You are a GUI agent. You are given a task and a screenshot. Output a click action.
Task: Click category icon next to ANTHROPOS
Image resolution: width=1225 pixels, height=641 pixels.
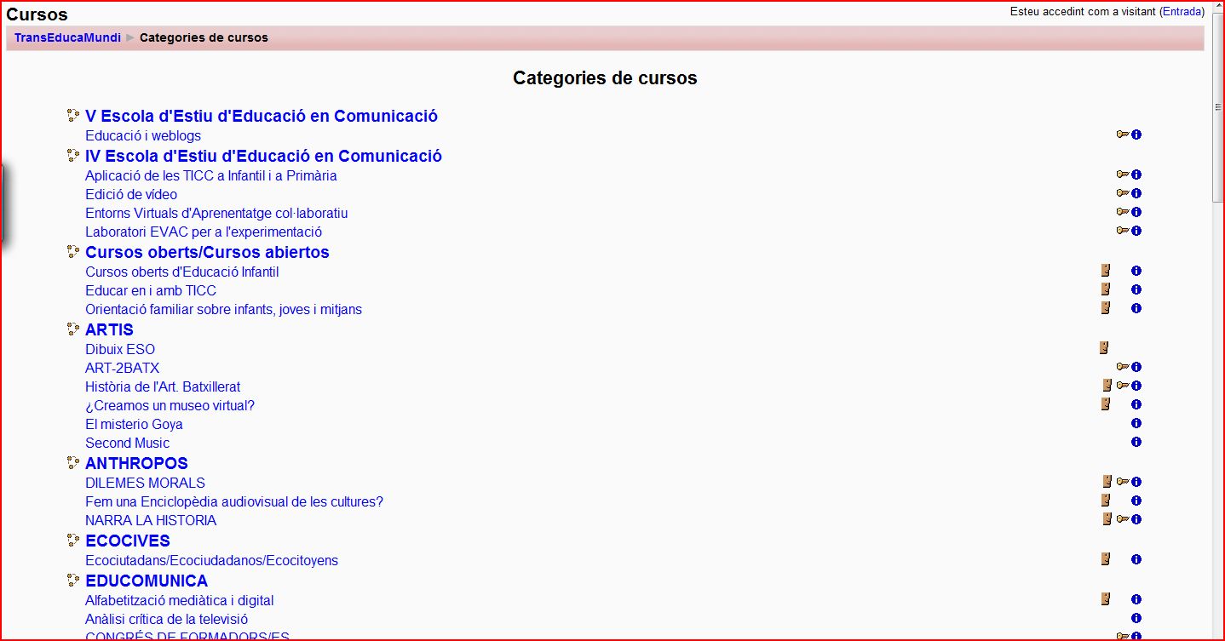coord(73,463)
